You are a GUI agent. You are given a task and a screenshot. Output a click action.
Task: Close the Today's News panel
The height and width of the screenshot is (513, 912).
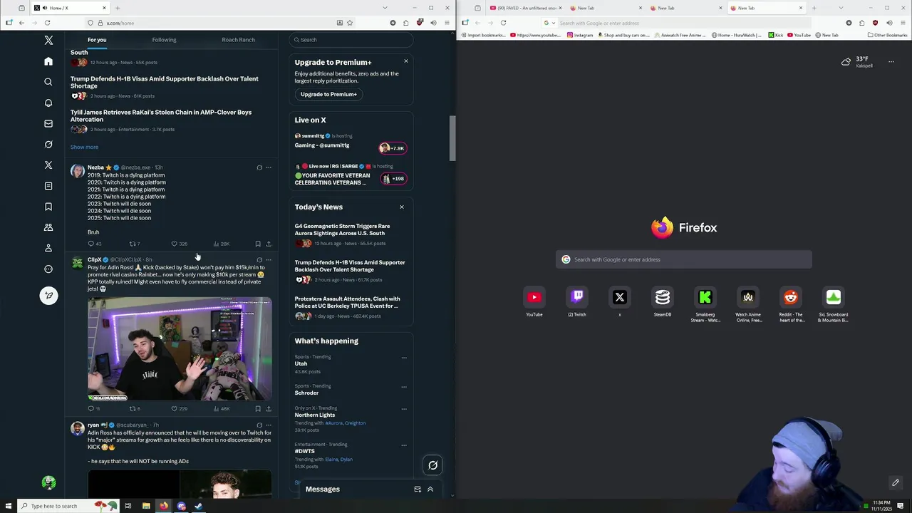click(x=402, y=207)
